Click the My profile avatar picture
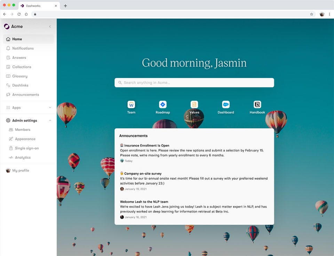The height and width of the screenshot is (256, 334). pyautogui.click(x=8, y=170)
